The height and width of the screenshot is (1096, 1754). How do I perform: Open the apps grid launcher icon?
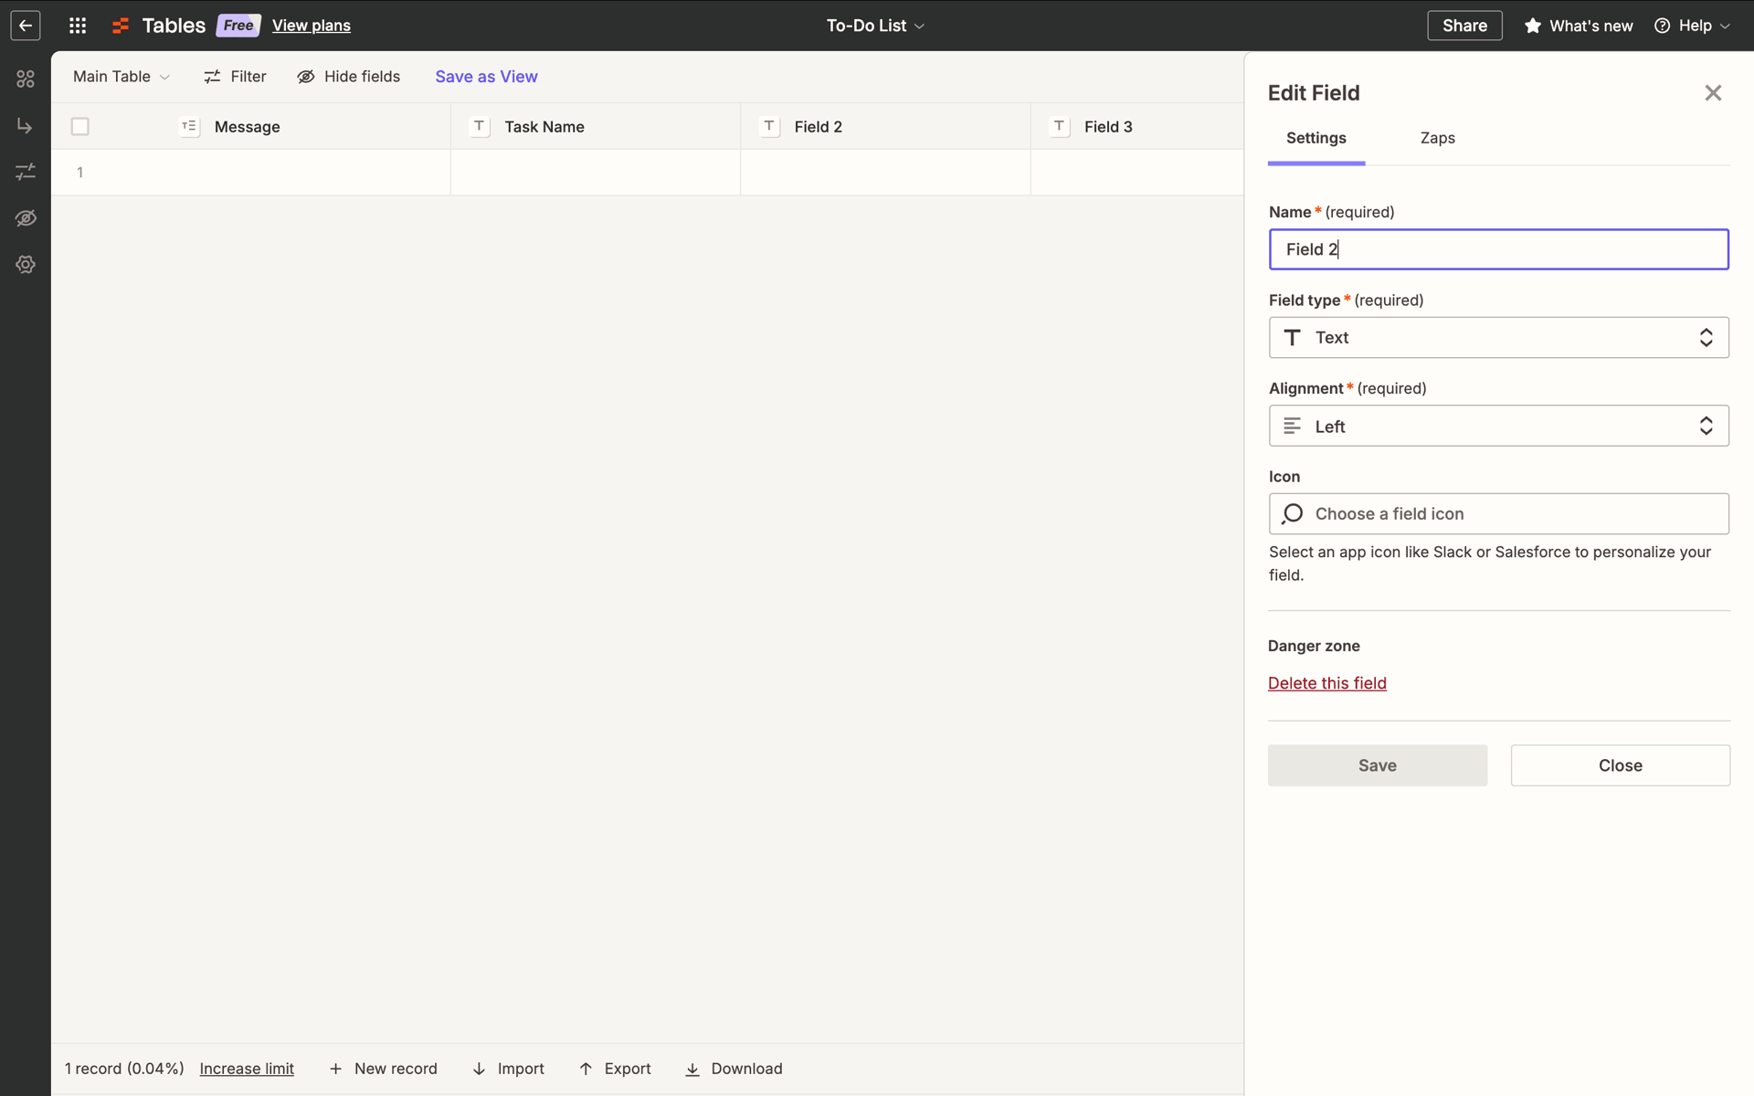point(78,26)
